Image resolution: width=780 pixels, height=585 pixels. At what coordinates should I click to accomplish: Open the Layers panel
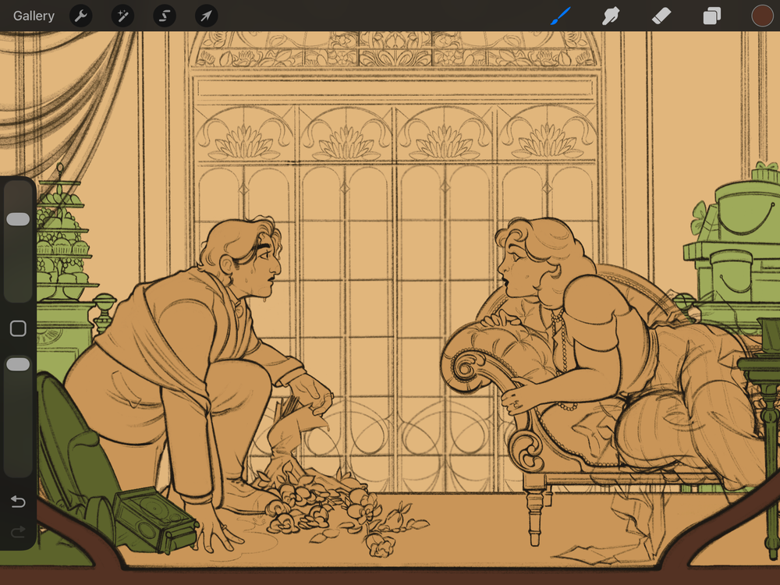coord(711,16)
